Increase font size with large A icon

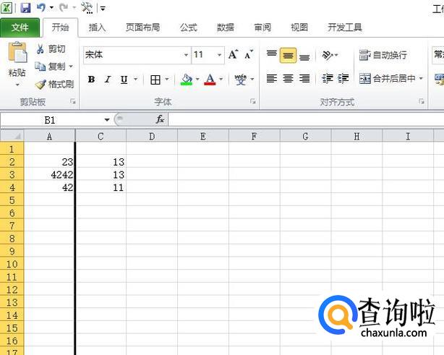[x=234, y=54]
